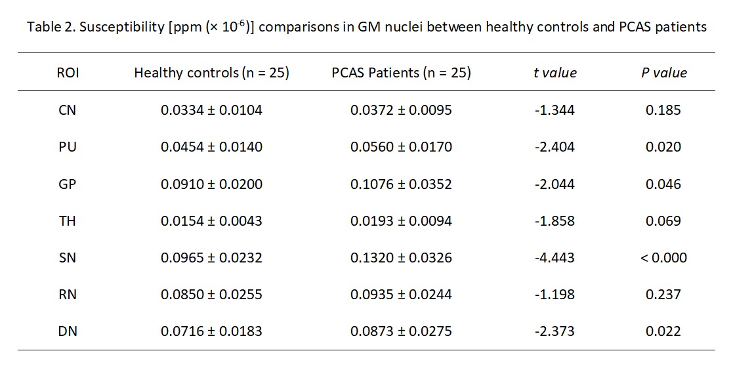Select the SN row label

68,258
